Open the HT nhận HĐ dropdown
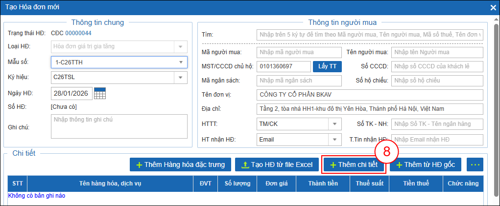The width and height of the screenshot is (500, 206). 335,140
